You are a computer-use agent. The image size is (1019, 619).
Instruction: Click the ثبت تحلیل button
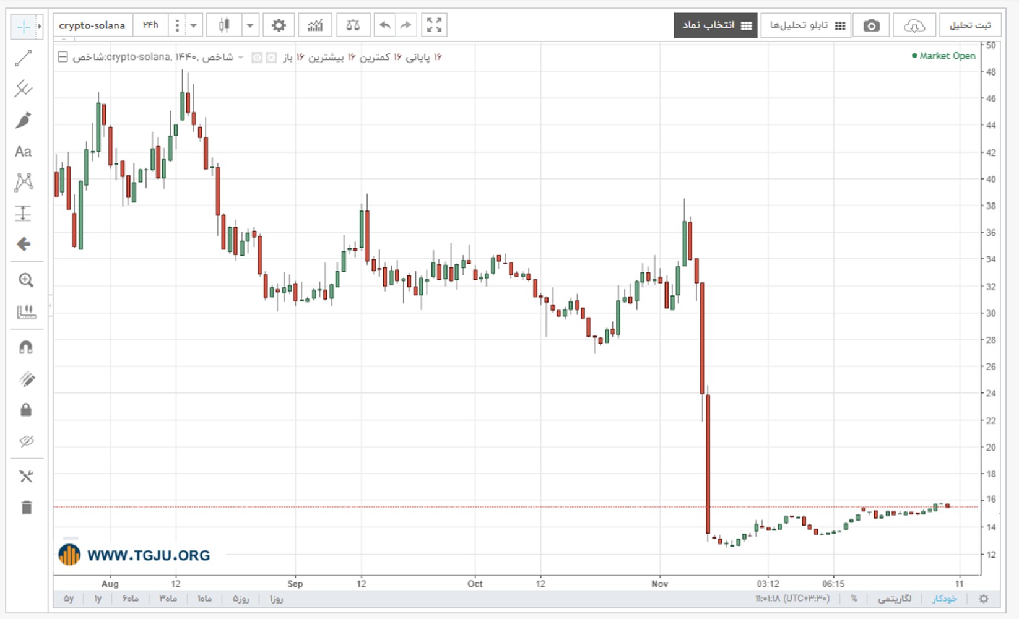pos(970,25)
